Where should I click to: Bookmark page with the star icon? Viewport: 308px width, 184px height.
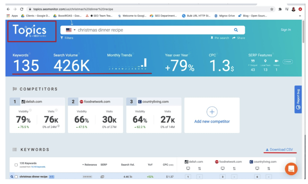[x=272, y=9]
